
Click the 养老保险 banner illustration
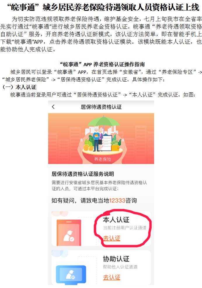click(101, 138)
